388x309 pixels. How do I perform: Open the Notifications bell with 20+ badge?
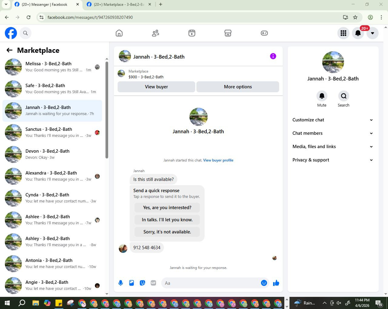(358, 33)
